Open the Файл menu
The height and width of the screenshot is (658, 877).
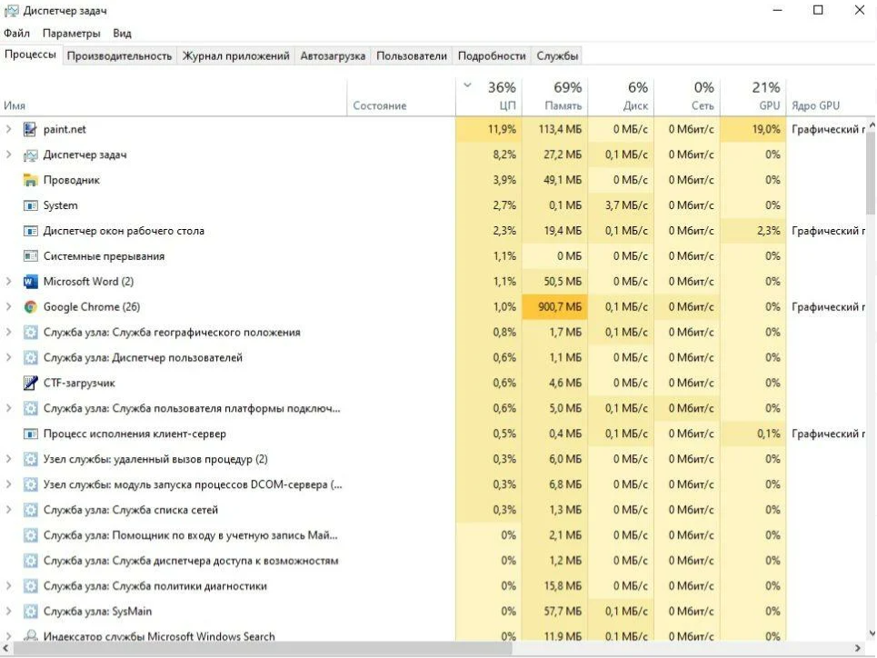16,33
